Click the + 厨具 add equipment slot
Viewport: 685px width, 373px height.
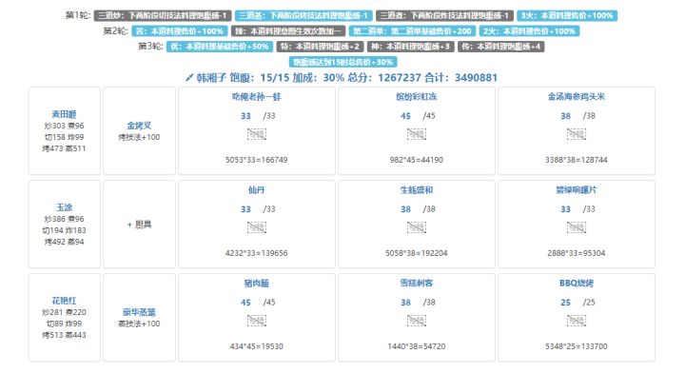pyautogui.click(x=139, y=225)
